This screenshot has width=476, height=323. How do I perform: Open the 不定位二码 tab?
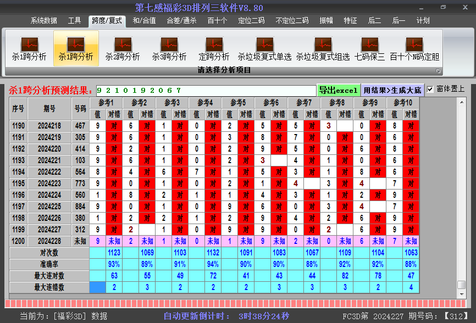pyautogui.click(x=292, y=21)
